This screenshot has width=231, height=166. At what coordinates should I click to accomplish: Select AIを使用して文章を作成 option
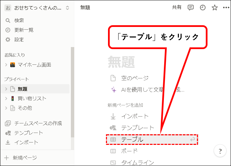pyautogui.click(x=153, y=90)
